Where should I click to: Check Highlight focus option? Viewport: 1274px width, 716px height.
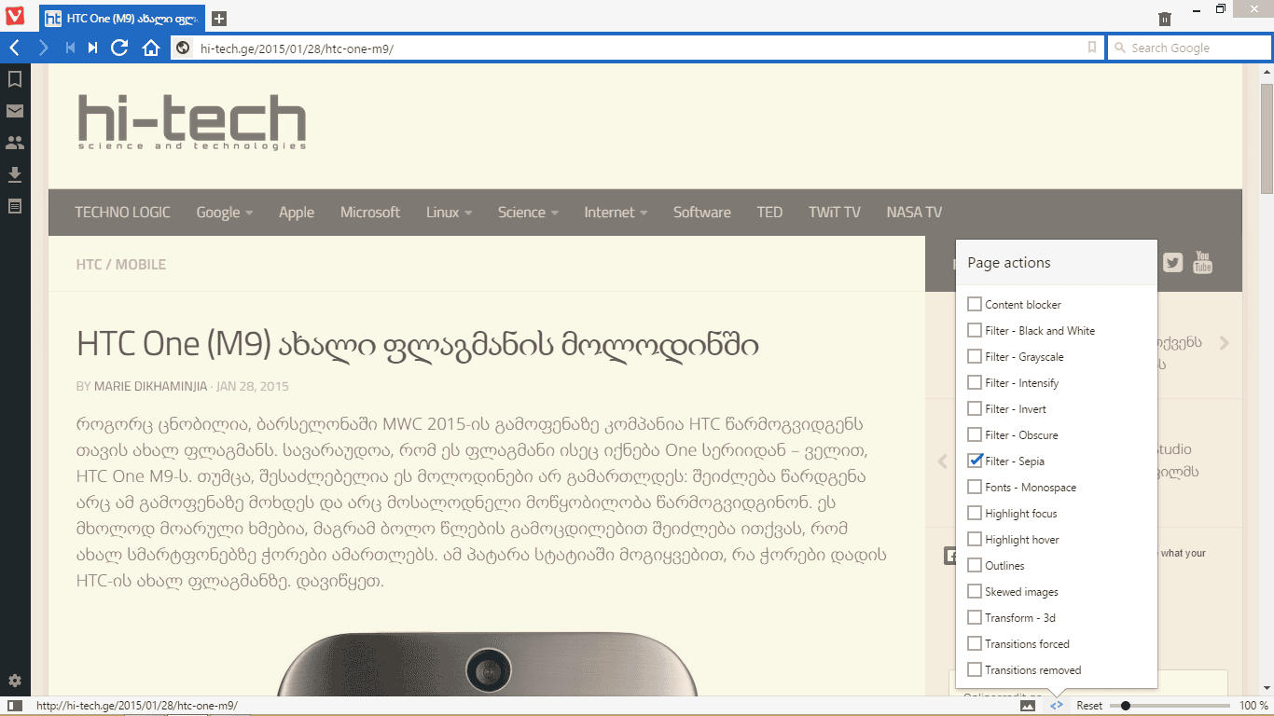coord(975,513)
